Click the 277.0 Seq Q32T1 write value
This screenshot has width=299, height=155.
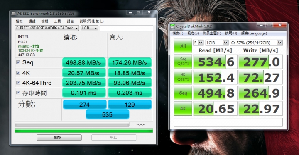[x=260, y=62]
